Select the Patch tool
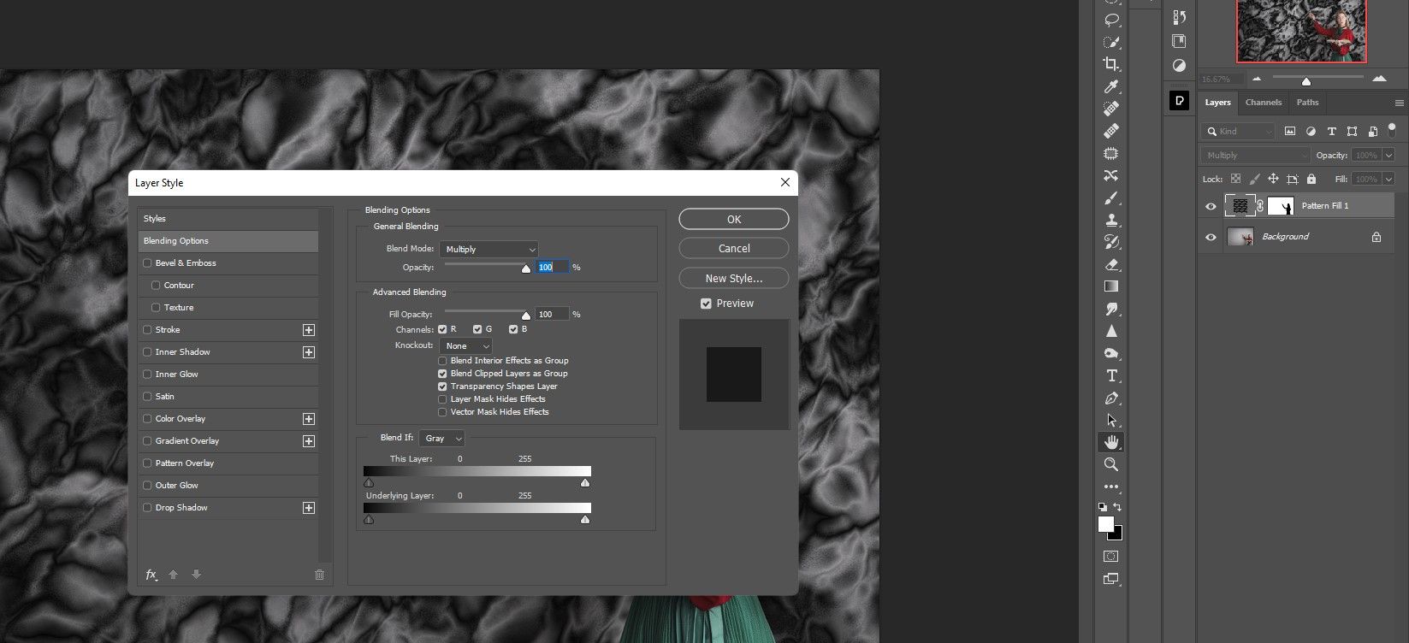 pos(1111,153)
